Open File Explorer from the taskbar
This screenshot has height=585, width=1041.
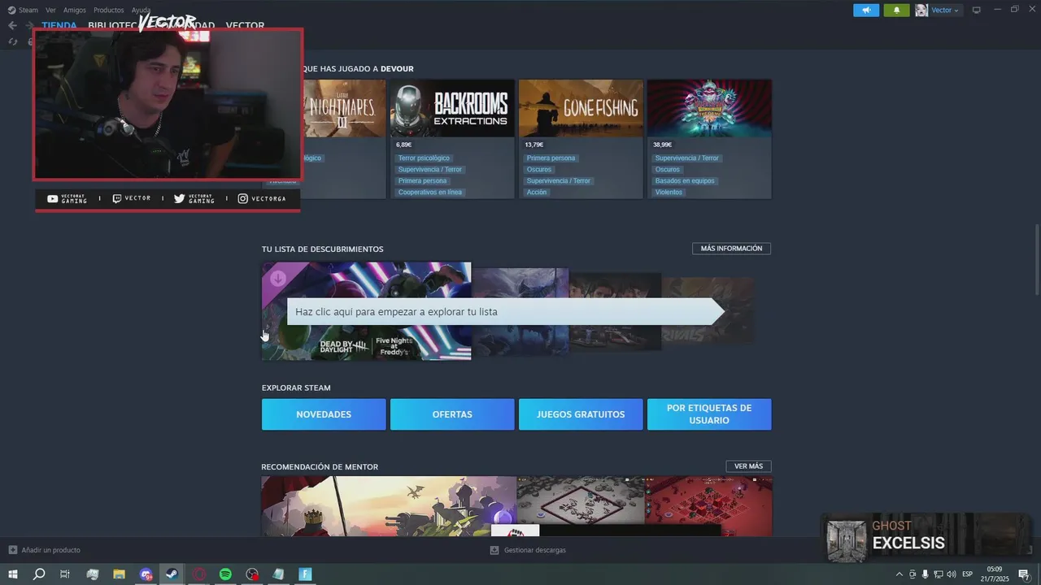tap(119, 574)
